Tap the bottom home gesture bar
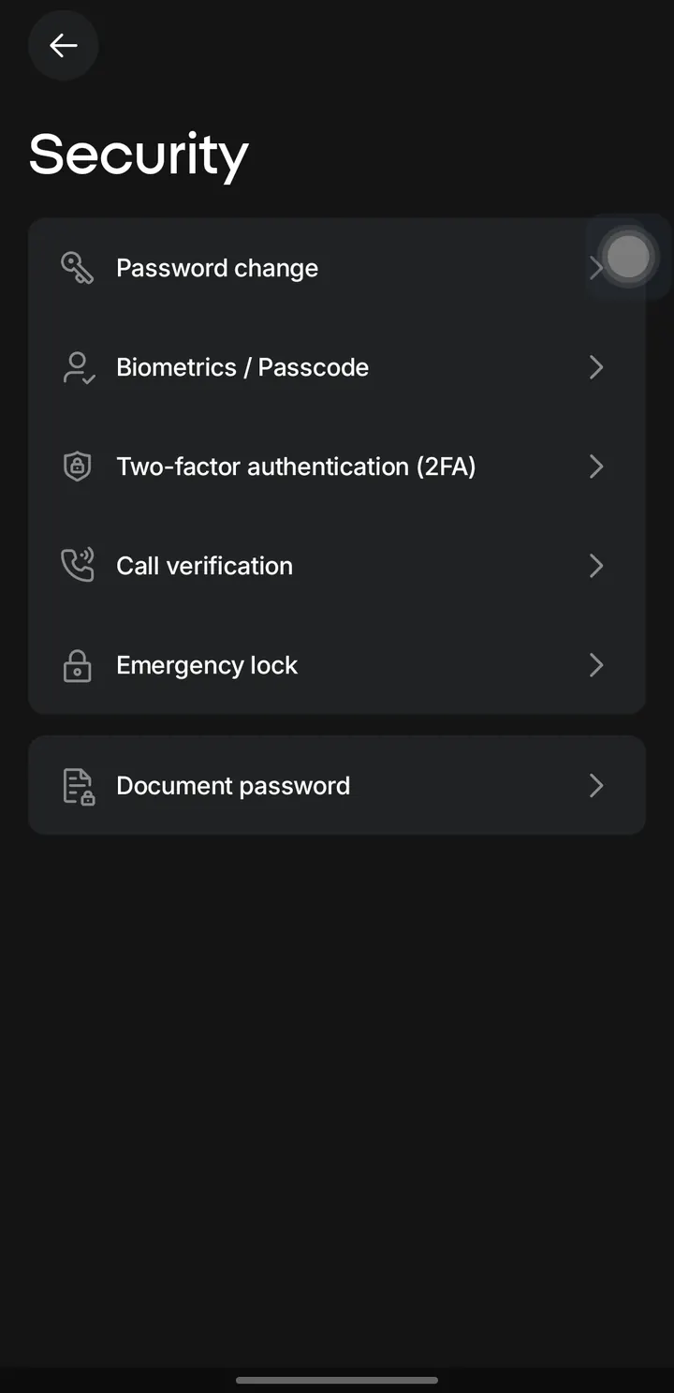674x1393 pixels. point(337,1380)
